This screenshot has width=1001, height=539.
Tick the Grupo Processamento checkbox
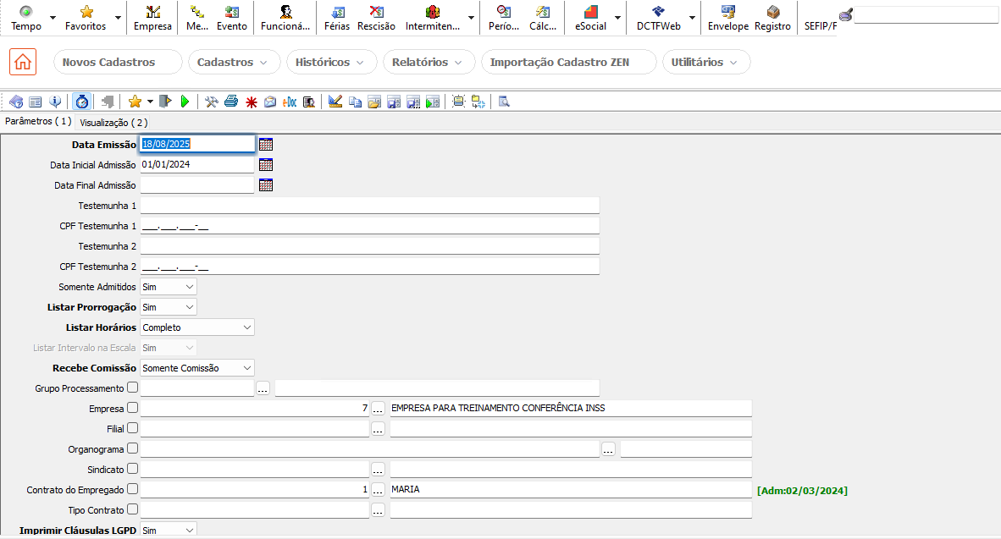pyautogui.click(x=132, y=388)
